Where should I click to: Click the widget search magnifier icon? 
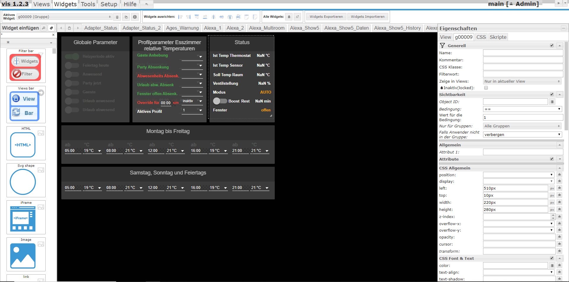(44, 28)
